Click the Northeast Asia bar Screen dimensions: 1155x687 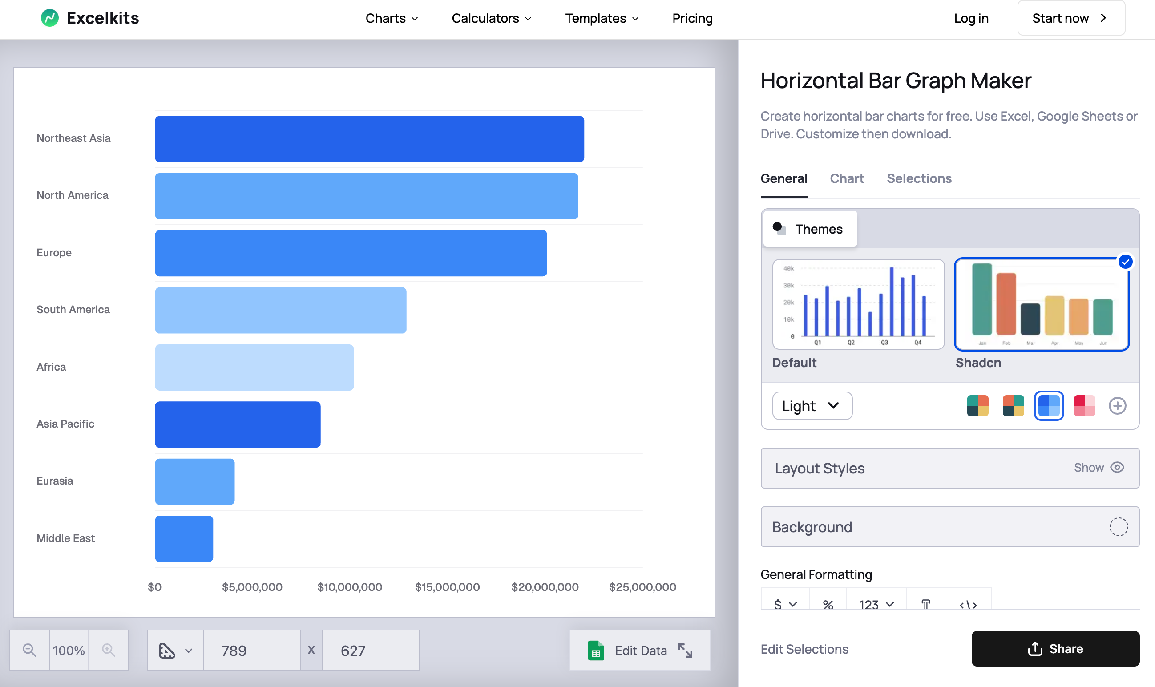(369, 139)
